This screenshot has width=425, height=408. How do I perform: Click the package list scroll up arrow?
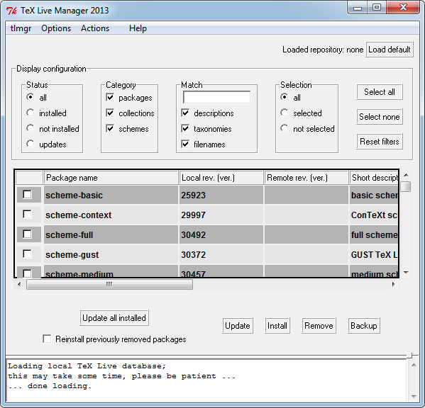(406, 175)
